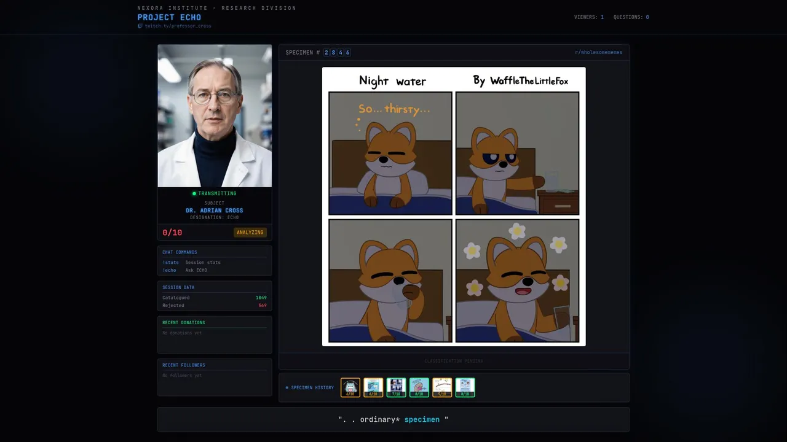The image size is (787, 442).
Task: Click the Twitch icon beside the channel link
Action: pos(140,26)
